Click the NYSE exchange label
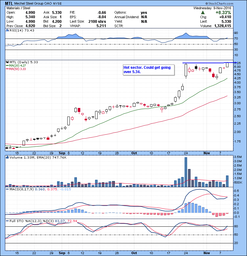This screenshot has height=256, width=247. [57, 3]
